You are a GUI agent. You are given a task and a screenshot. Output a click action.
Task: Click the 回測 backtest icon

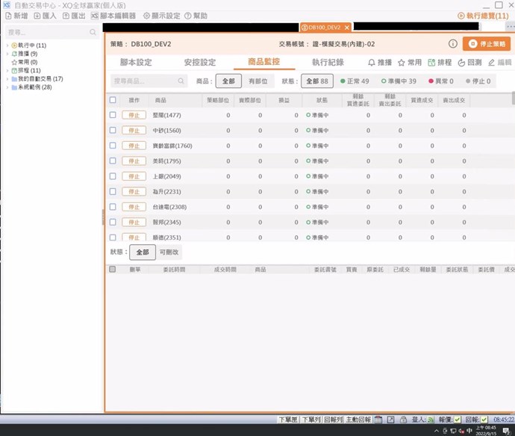(x=461, y=63)
